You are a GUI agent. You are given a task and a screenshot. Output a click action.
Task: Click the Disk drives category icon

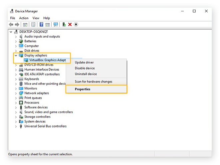(x=21, y=51)
